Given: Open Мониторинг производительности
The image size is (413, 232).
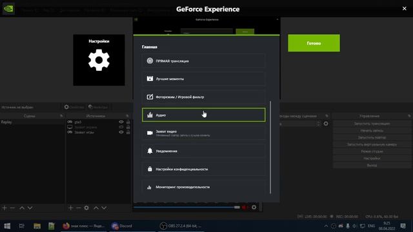Looking at the screenshot, I should (204, 187).
